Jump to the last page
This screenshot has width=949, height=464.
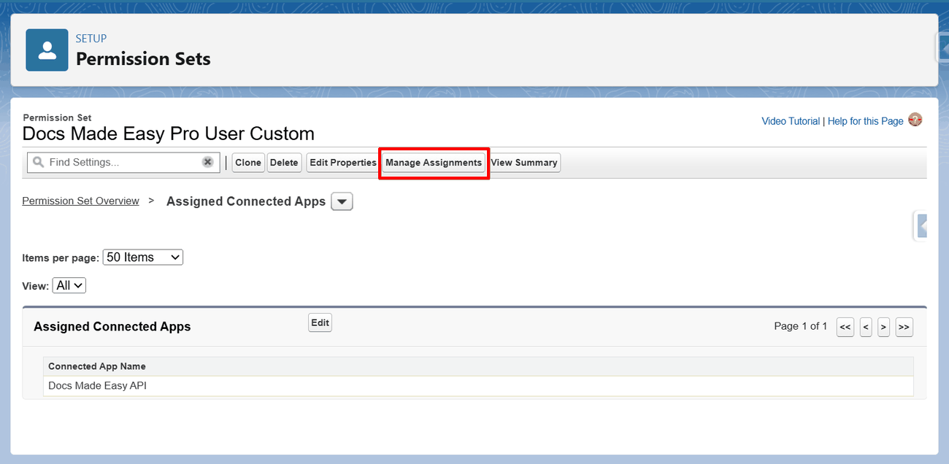(904, 327)
